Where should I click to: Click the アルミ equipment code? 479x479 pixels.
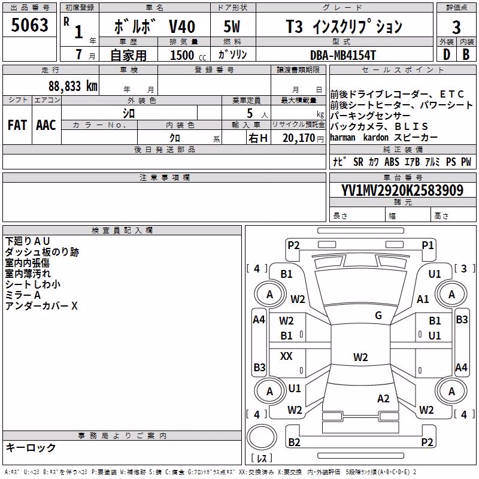[x=432, y=162]
